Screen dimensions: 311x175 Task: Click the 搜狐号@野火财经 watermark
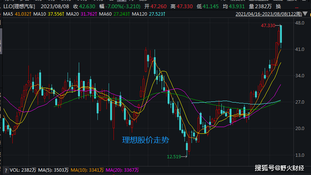point(280,168)
